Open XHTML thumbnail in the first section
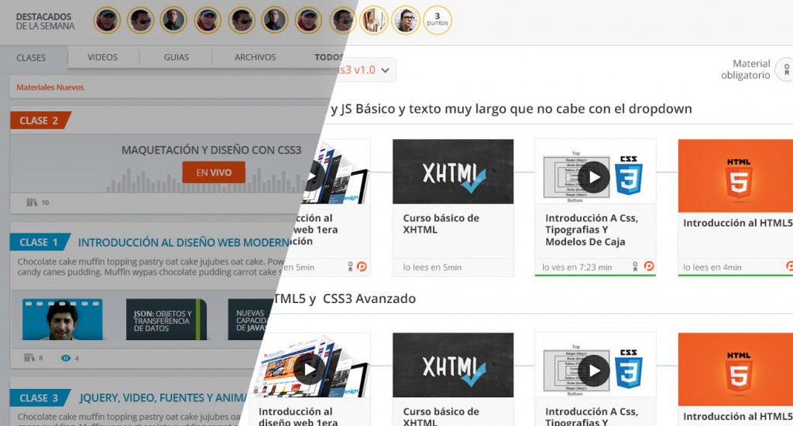The width and height of the screenshot is (793, 426). tap(452, 172)
